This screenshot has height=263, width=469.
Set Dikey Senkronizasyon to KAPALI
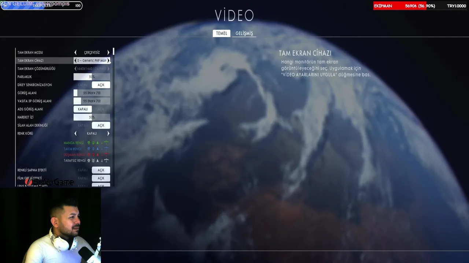click(82, 85)
